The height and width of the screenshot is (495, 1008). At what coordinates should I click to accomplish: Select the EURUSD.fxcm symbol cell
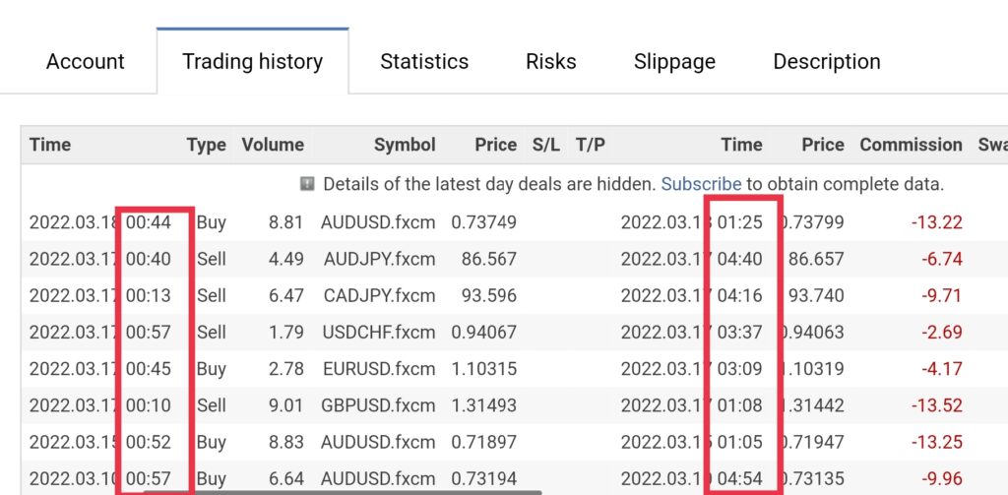[379, 369]
